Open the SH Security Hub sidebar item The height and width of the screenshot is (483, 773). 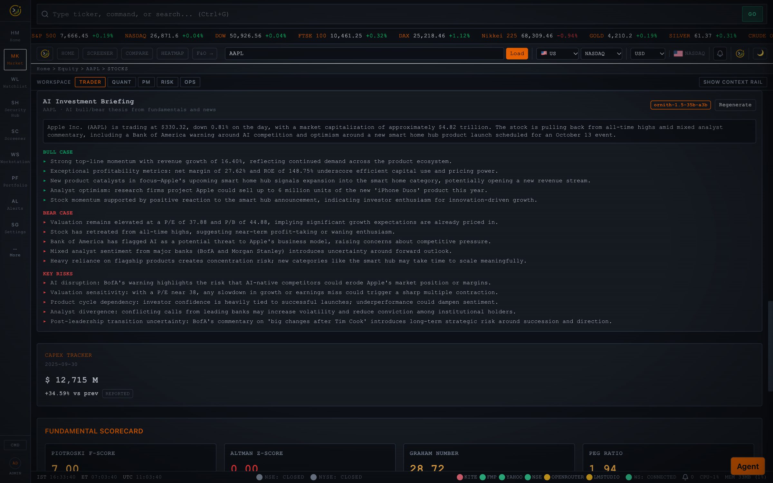pos(15,109)
